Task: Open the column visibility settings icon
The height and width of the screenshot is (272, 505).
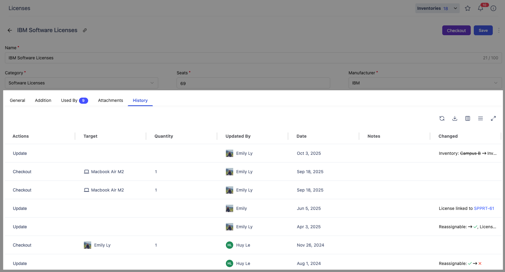Action: [468, 118]
